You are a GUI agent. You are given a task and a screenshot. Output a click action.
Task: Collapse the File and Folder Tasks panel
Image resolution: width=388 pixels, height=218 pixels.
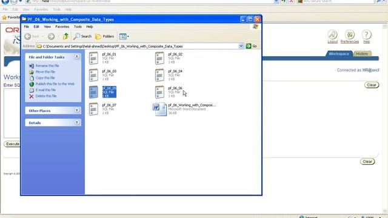pos(77,57)
